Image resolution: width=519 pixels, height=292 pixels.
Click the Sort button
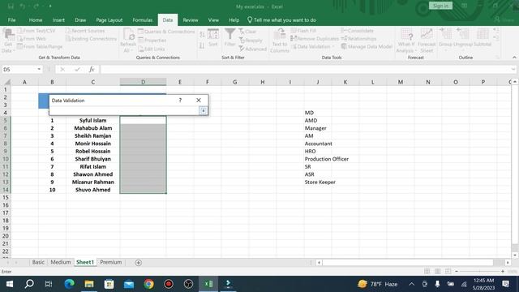213,38
